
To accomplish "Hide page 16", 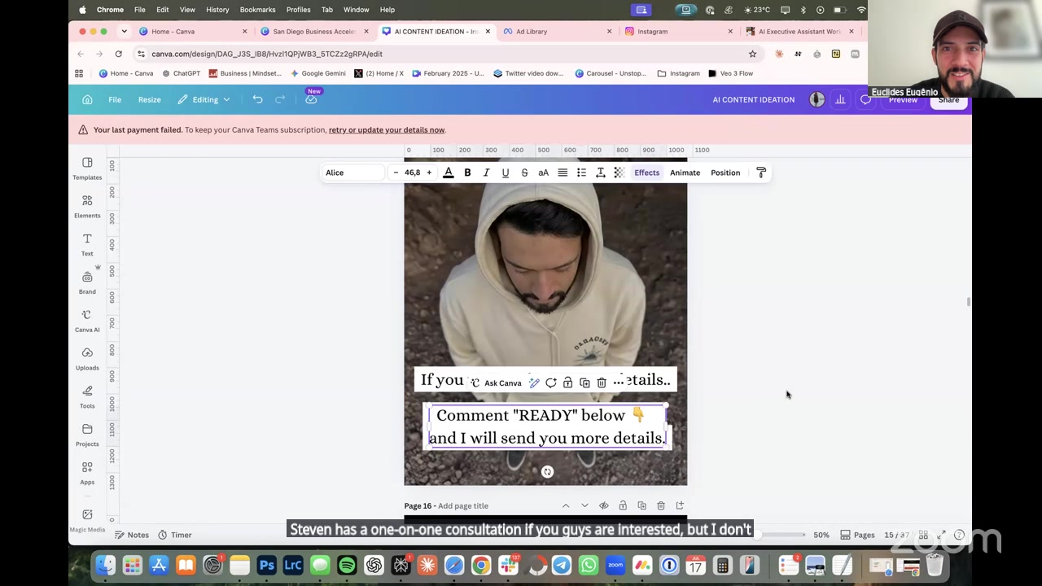I will 604,506.
